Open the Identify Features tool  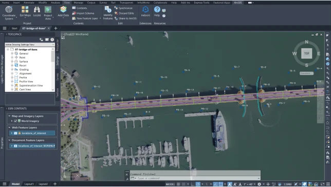pos(108,13)
